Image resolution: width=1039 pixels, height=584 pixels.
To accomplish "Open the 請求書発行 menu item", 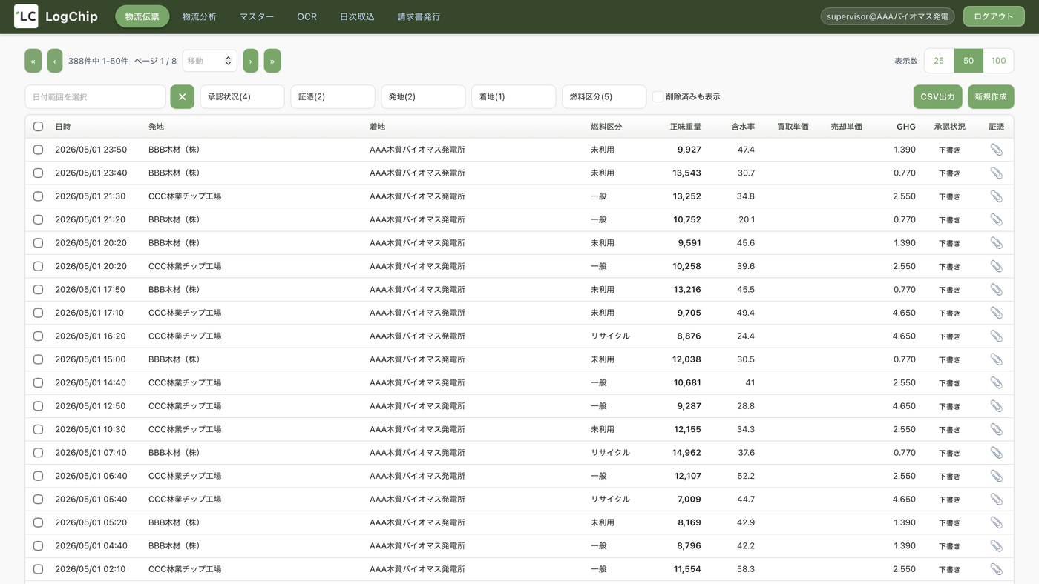I will 419,16.
